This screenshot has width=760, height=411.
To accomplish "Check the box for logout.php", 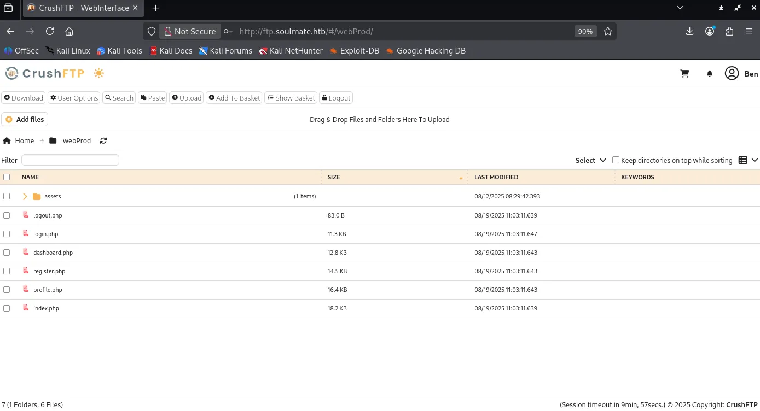I will coord(7,215).
